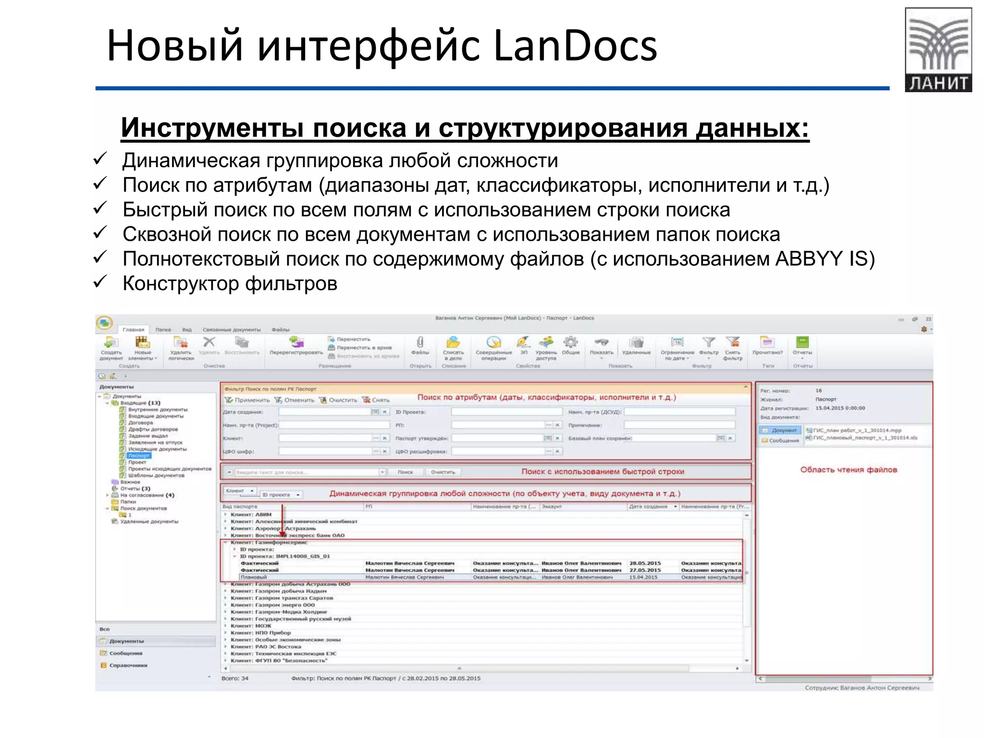
Task: Focus the Наим. пр-та (Project) field
Action: click(334, 425)
